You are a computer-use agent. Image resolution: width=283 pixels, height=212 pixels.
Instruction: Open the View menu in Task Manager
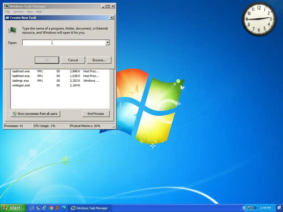30,12
